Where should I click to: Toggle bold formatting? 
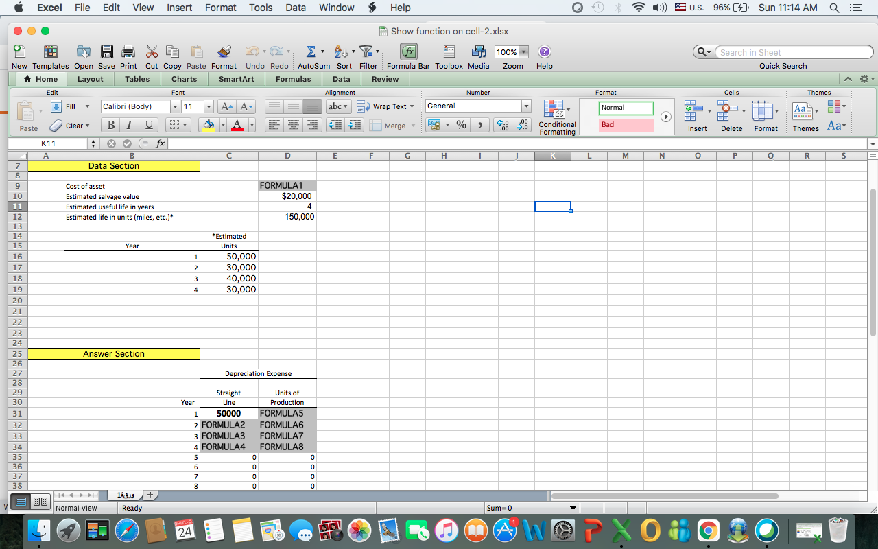coord(110,125)
